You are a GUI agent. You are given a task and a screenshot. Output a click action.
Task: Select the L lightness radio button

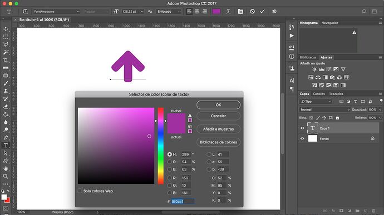coord(209,154)
